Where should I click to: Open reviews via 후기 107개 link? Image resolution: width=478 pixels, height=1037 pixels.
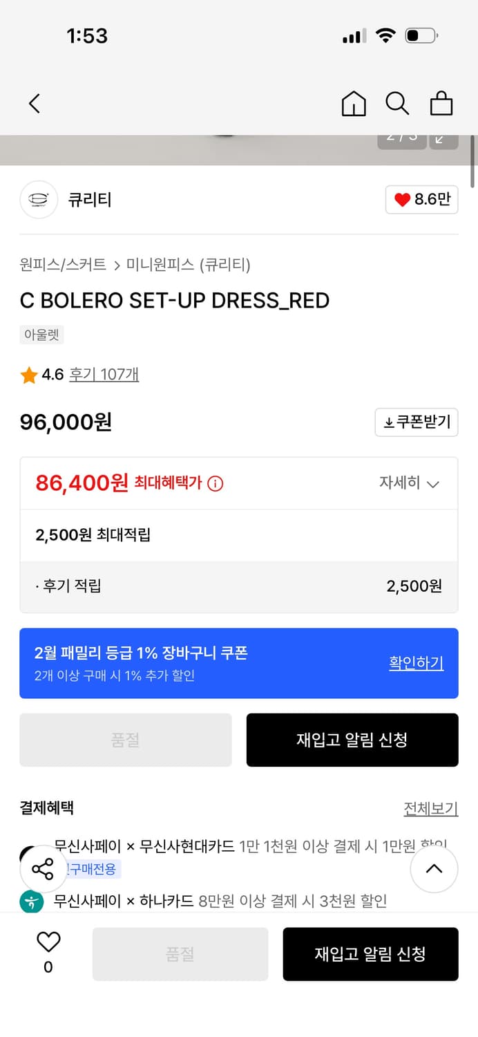coord(103,375)
